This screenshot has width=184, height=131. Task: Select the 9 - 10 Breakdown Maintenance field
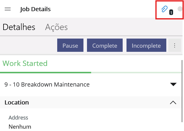(91, 84)
